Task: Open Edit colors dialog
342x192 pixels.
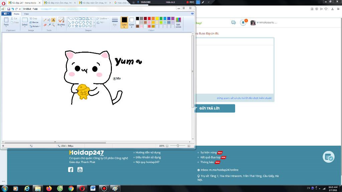Action: pos(178,22)
